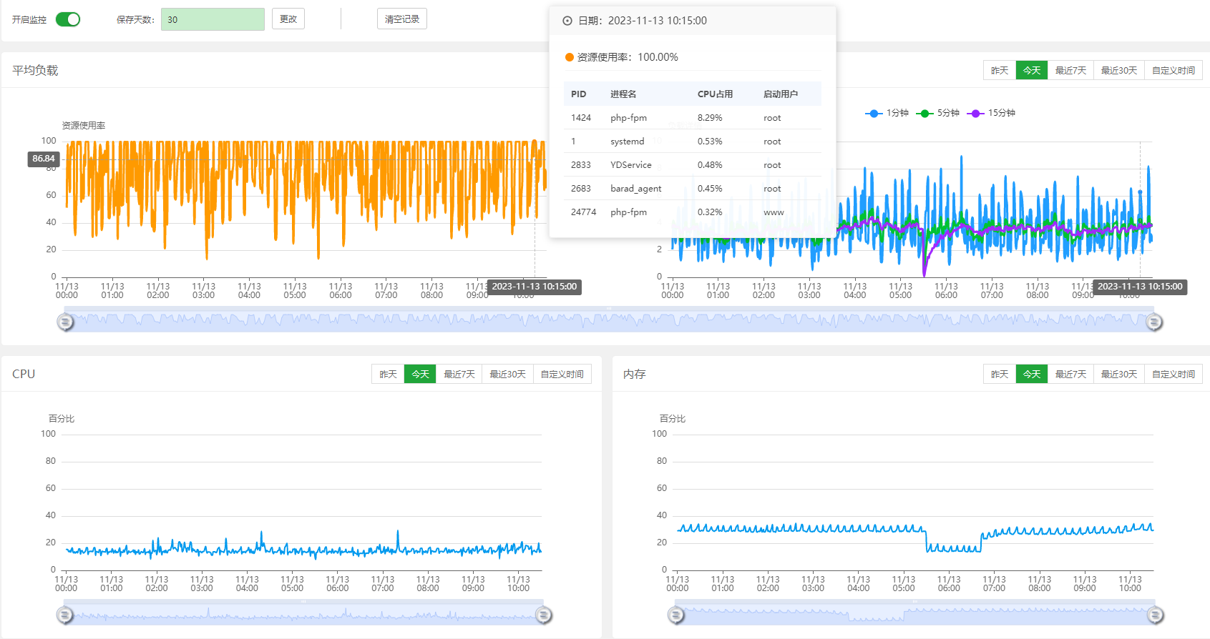Click the 平均负载 panel title

tap(35, 70)
